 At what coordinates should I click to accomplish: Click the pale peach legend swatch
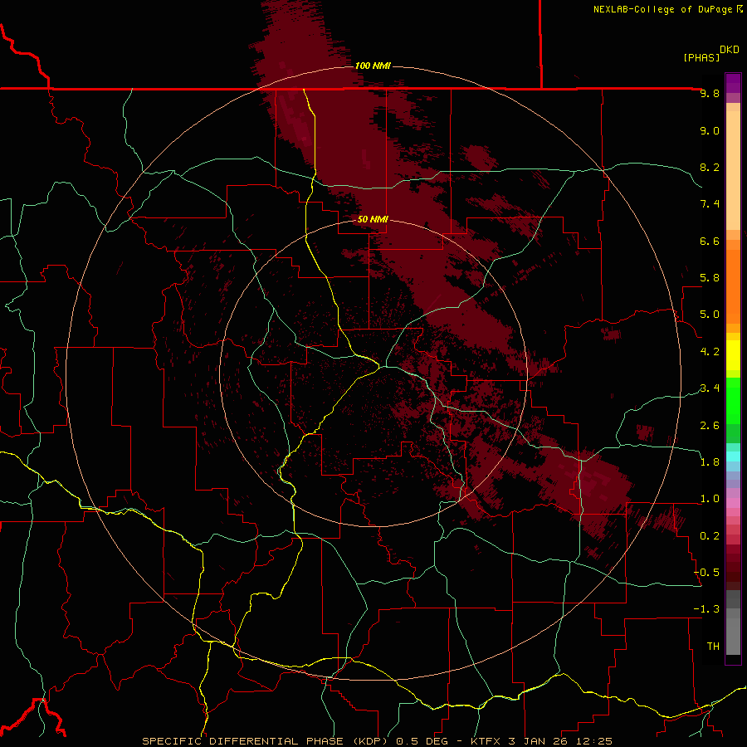733,170
